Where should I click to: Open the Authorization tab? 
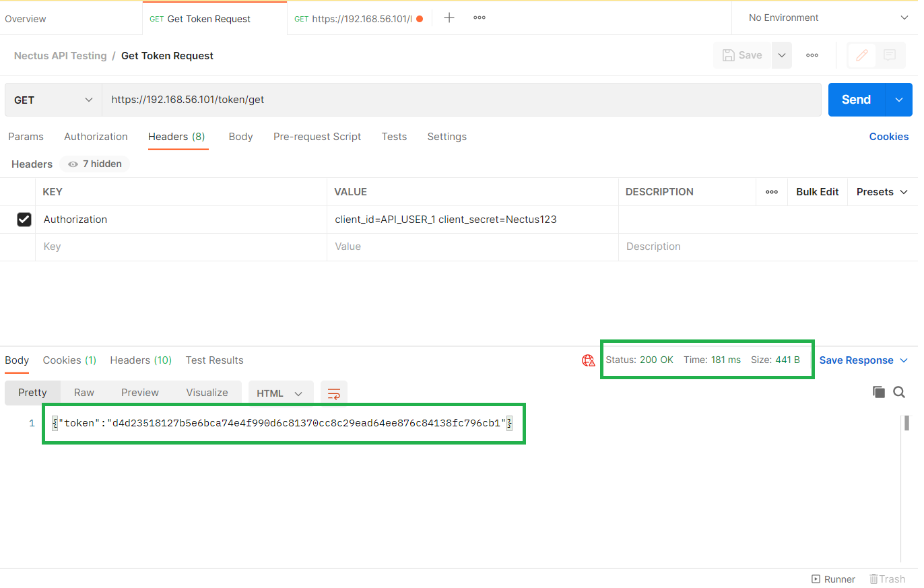pos(96,137)
